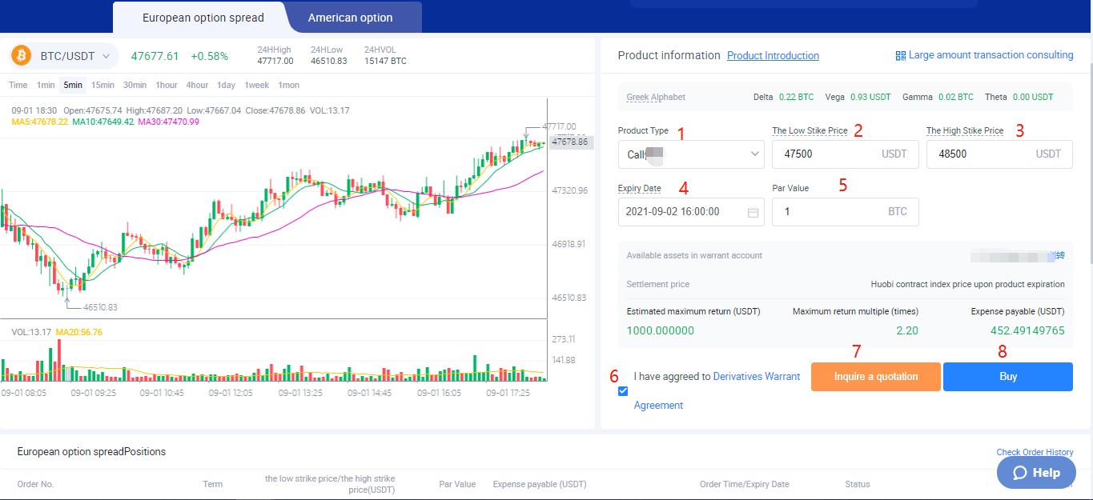The image size is (1093, 500).
Task: Click Inquire a quotation button
Action: click(875, 377)
